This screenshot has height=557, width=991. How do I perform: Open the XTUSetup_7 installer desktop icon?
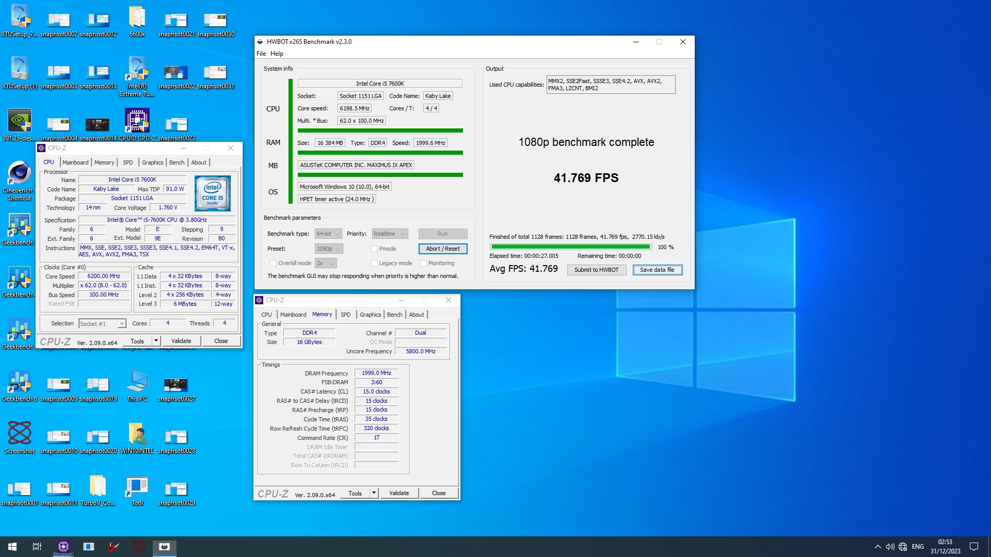[20, 21]
